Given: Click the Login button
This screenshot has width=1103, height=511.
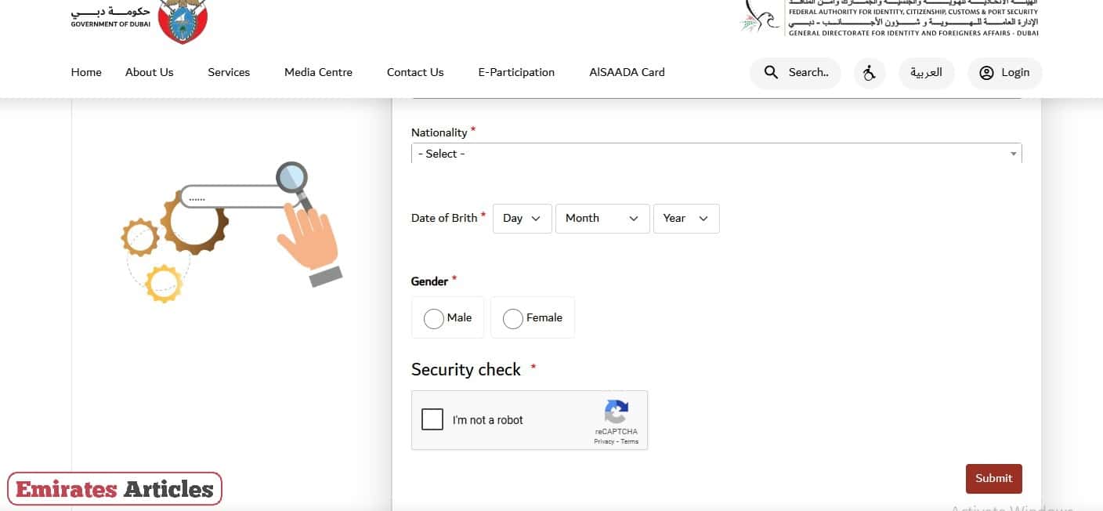Looking at the screenshot, I should (1004, 72).
